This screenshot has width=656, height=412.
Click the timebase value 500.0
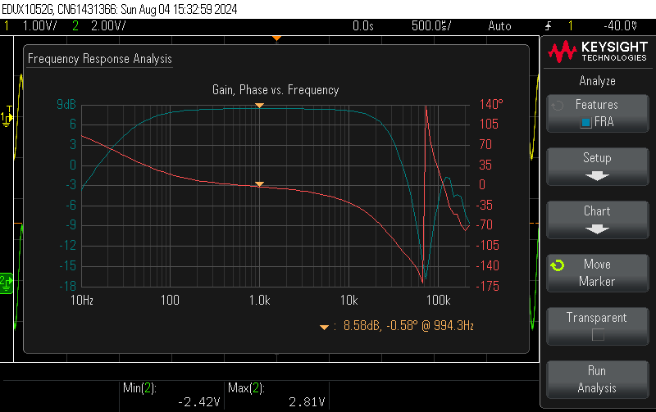click(x=431, y=26)
